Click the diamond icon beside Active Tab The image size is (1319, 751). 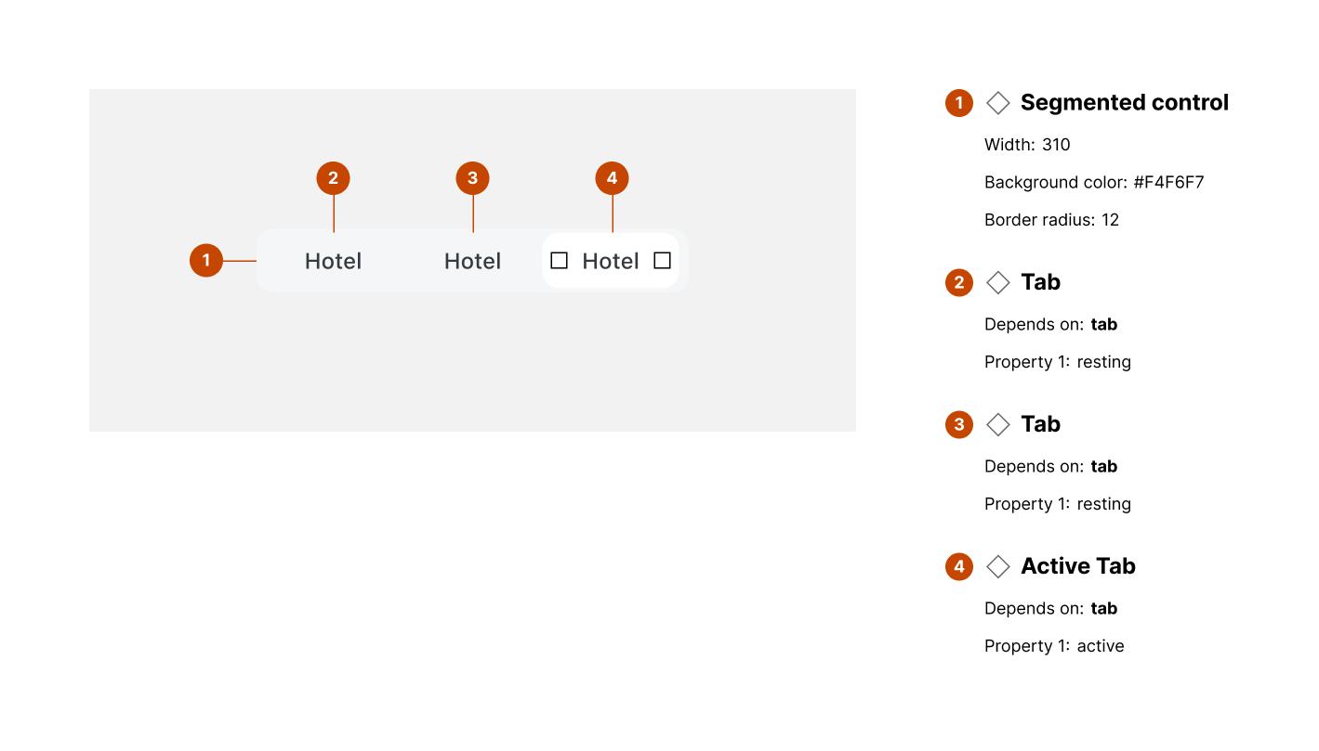[997, 566]
